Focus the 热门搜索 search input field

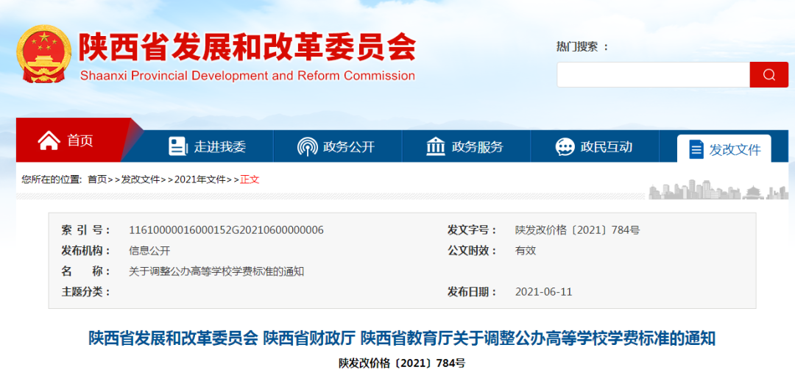point(653,74)
